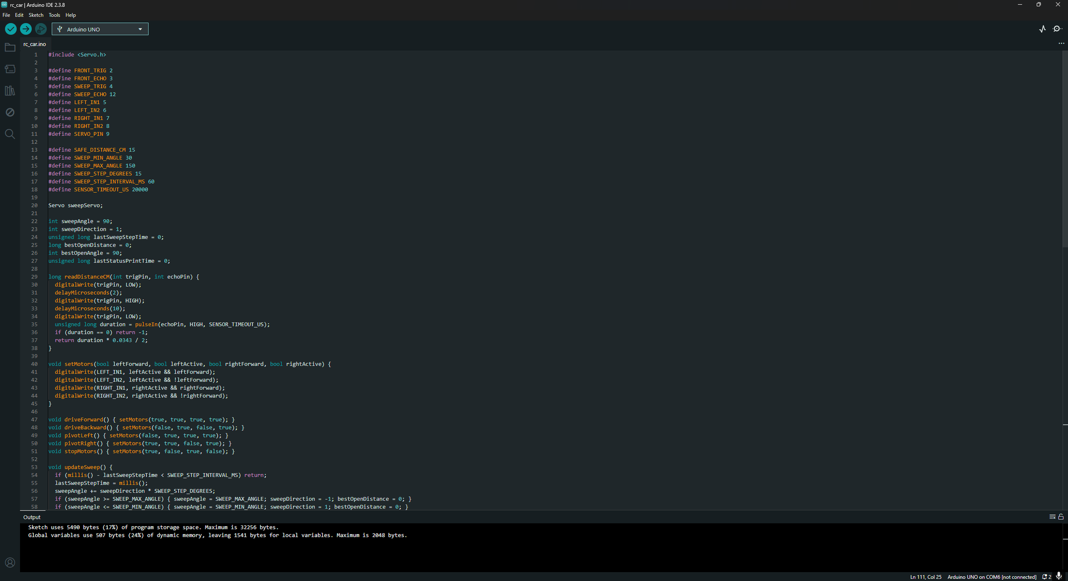Viewport: 1068px width, 581px height.
Task: Click the SERVO_PIN 9 define line
Action: pyautogui.click(x=79, y=134)
